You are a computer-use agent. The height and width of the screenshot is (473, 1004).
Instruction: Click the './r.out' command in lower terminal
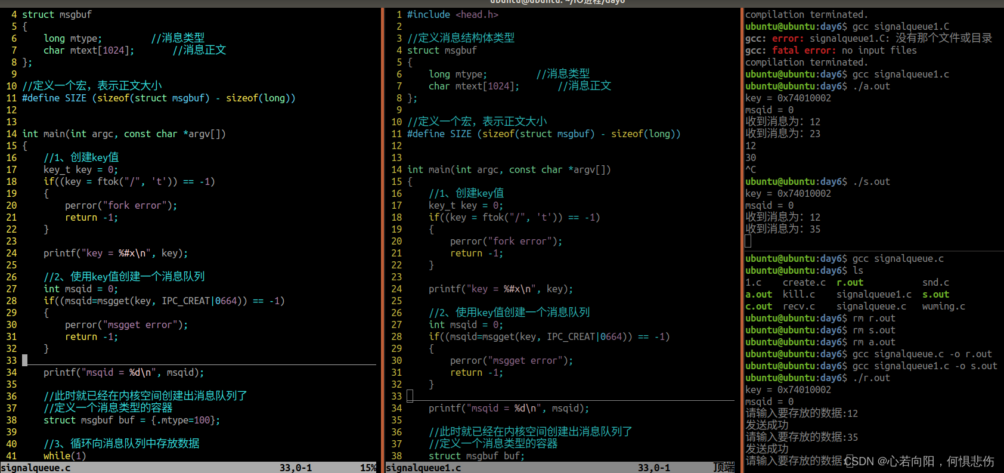(871, 378)
